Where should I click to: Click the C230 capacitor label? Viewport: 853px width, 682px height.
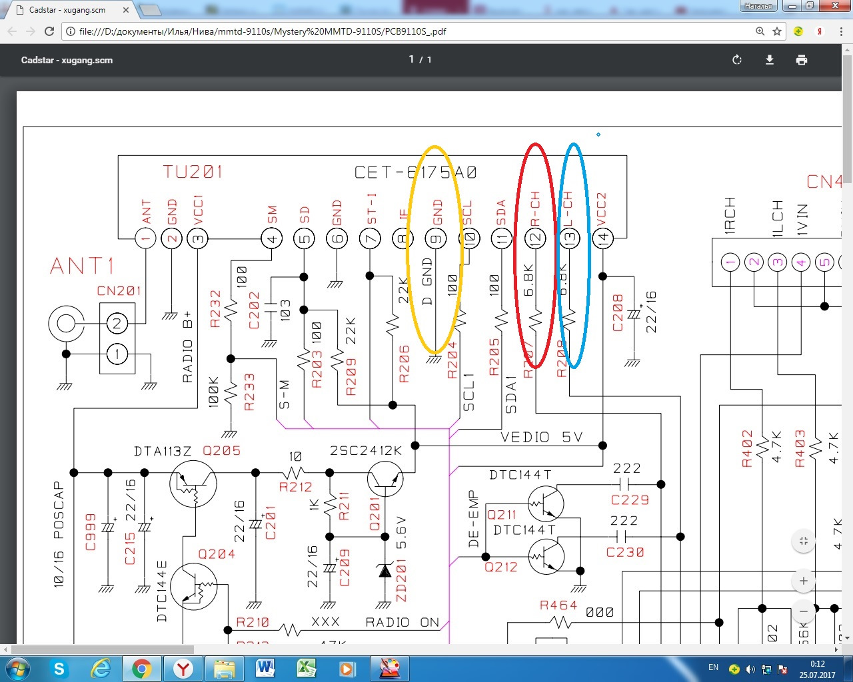pos(625,552)
